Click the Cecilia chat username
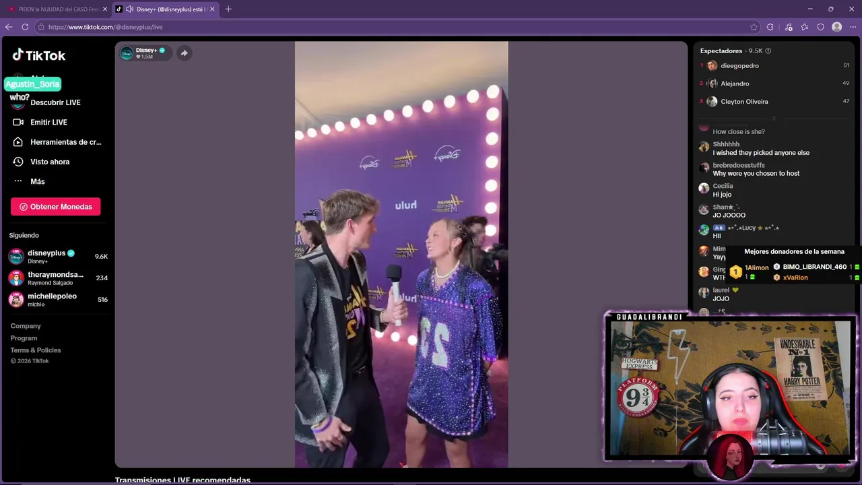Screen dimensions: 862x485 (x=723, y=186)
